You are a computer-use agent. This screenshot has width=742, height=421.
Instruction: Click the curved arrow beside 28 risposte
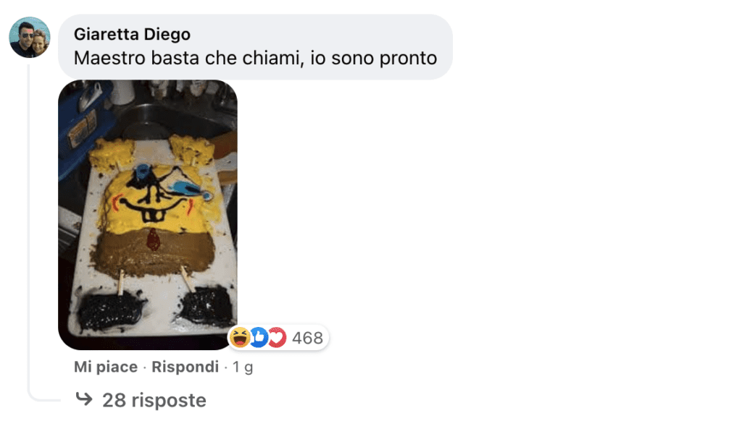point(84,399)
